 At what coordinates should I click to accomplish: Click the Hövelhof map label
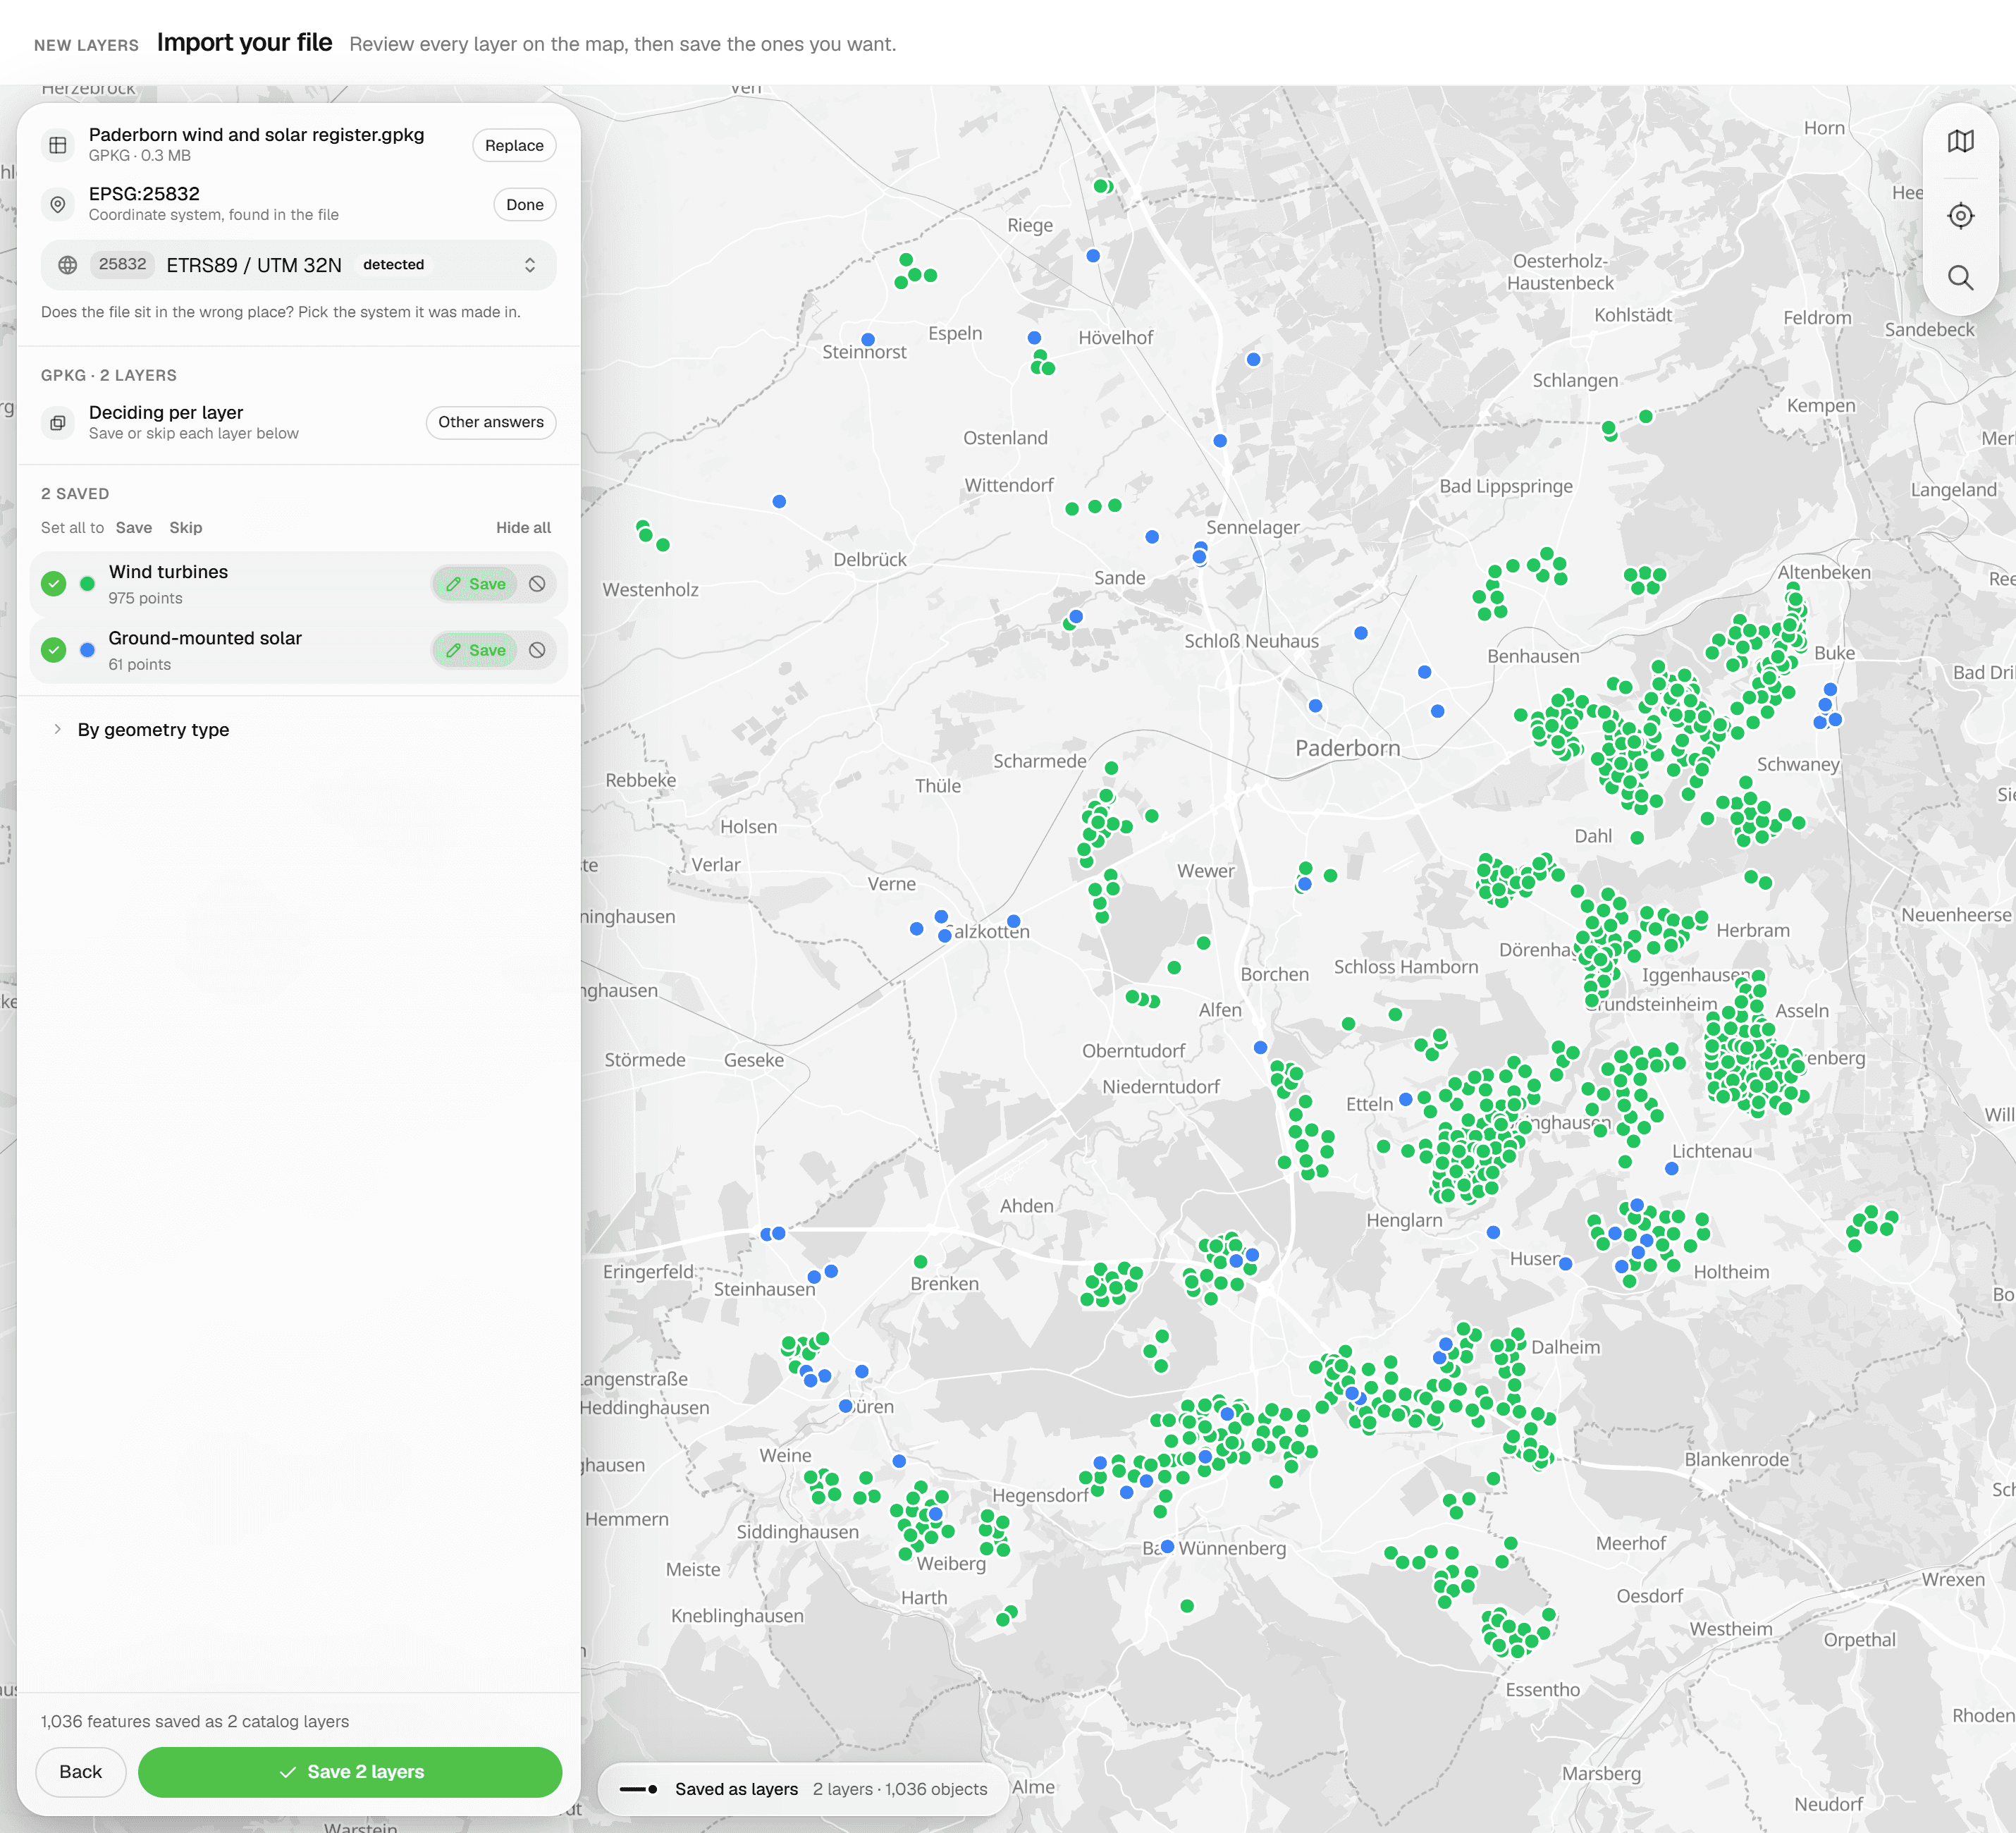point(1115,338)
